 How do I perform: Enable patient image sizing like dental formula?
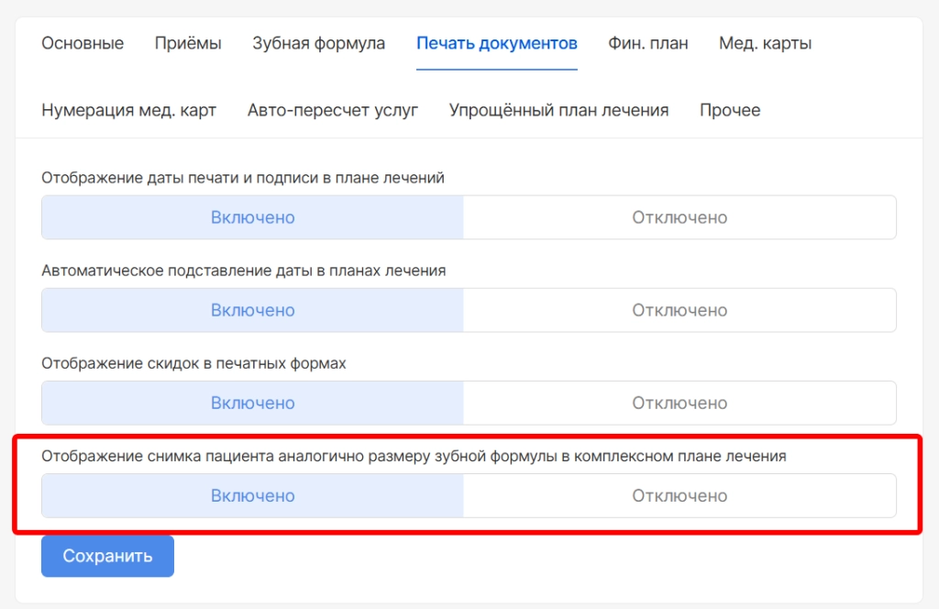click(x=252, y=495)
